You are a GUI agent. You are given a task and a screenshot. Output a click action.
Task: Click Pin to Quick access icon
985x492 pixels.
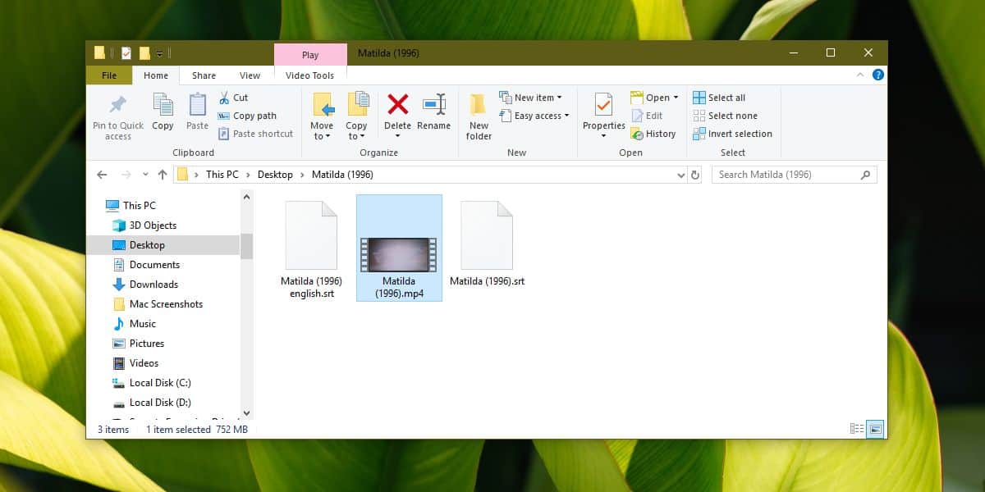118,116
